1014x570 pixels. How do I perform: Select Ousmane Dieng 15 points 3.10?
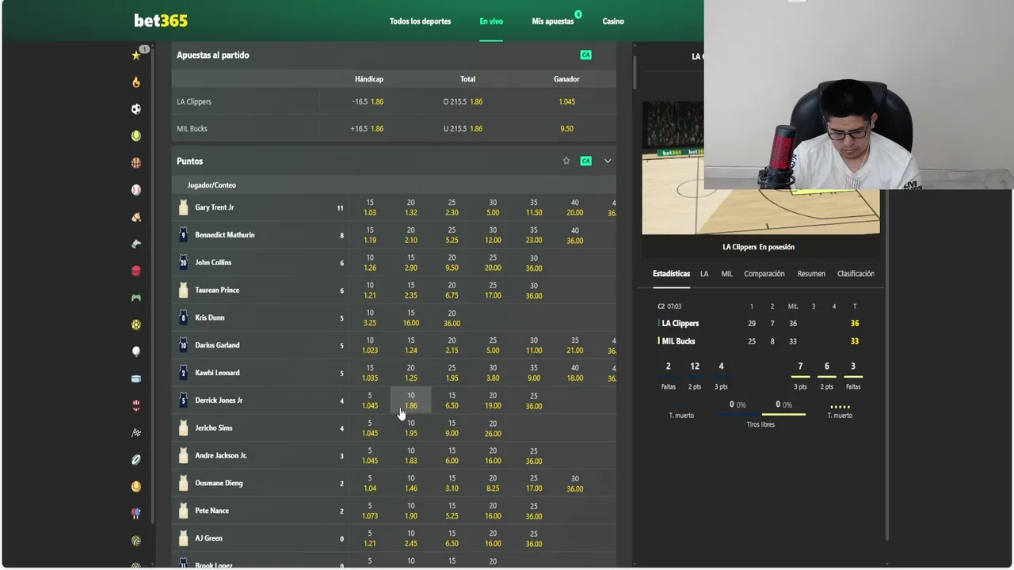pos(452,483)
